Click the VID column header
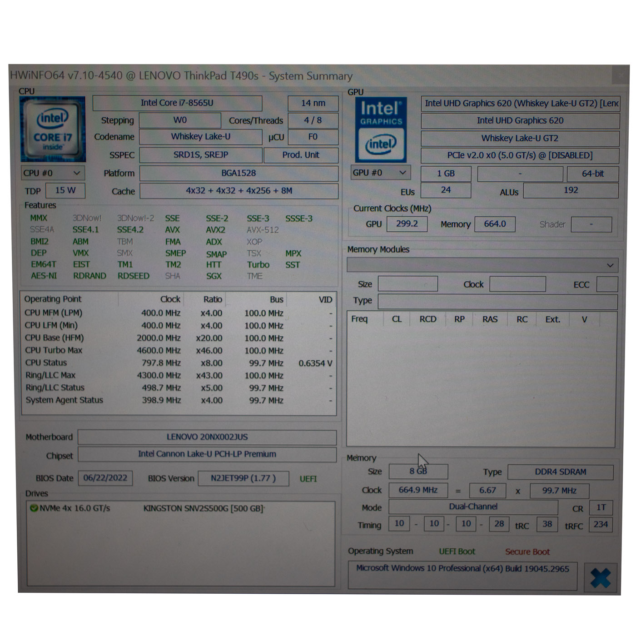The width and height of the screenshot is (636, 636). point(325,299)
